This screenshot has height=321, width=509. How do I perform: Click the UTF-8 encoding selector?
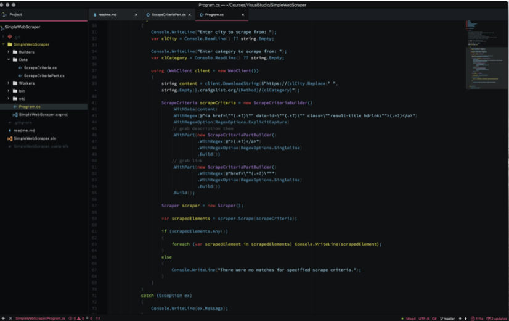(423, 319)
